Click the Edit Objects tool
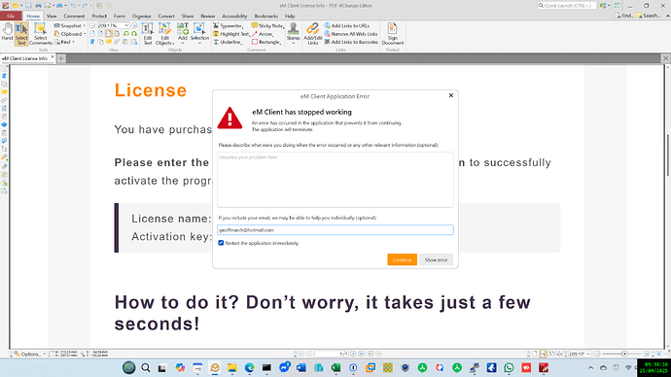This screenshot has height=377, width=671. [x=164, y=34]
